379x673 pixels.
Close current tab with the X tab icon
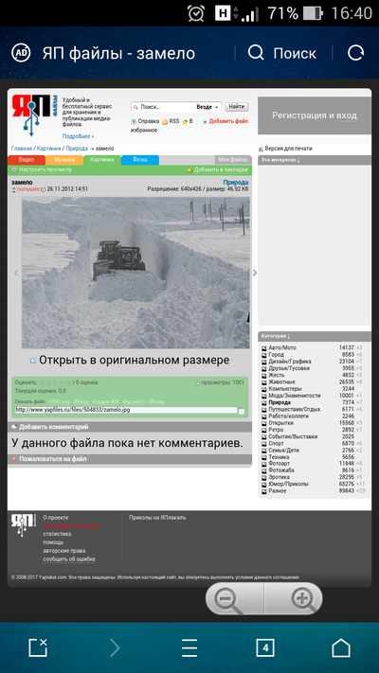click(38, 647)
